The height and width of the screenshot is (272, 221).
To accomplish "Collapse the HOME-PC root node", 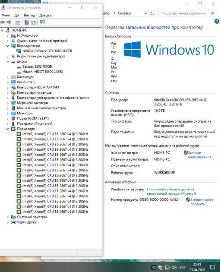I will click(2, 30).
